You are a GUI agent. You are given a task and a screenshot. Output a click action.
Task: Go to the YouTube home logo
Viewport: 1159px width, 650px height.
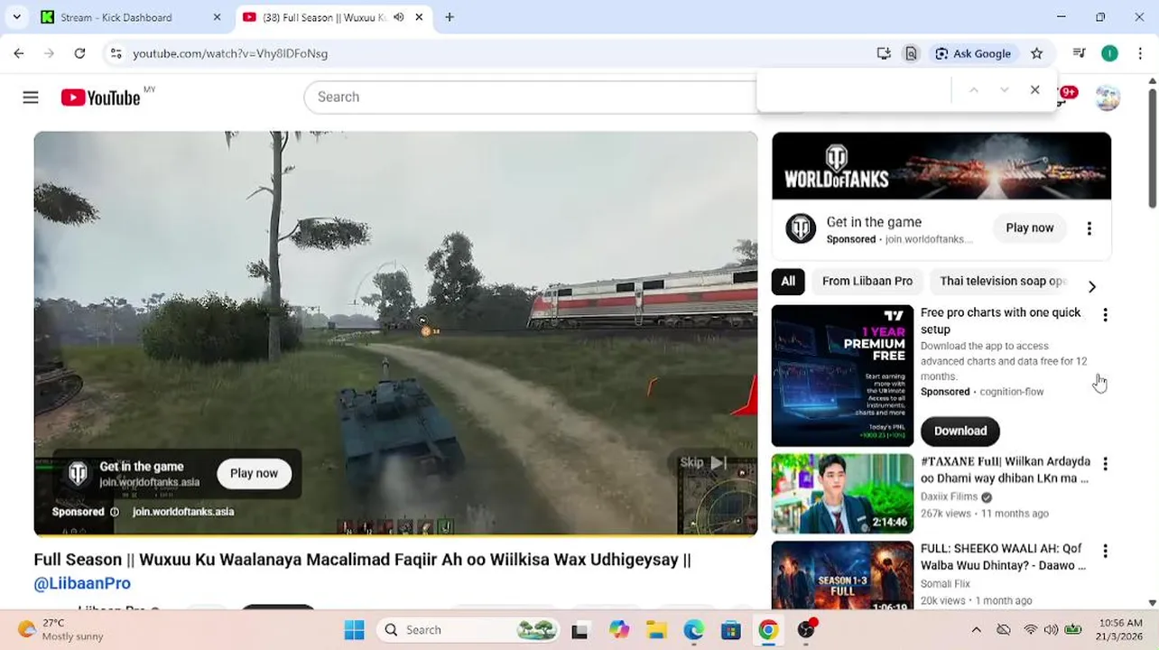[100, 97]
